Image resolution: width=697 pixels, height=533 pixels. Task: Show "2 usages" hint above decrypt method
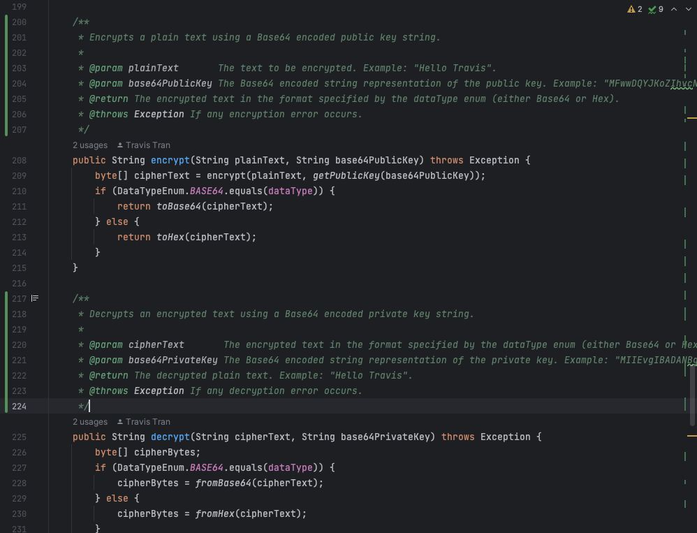[x=90, y=422]
